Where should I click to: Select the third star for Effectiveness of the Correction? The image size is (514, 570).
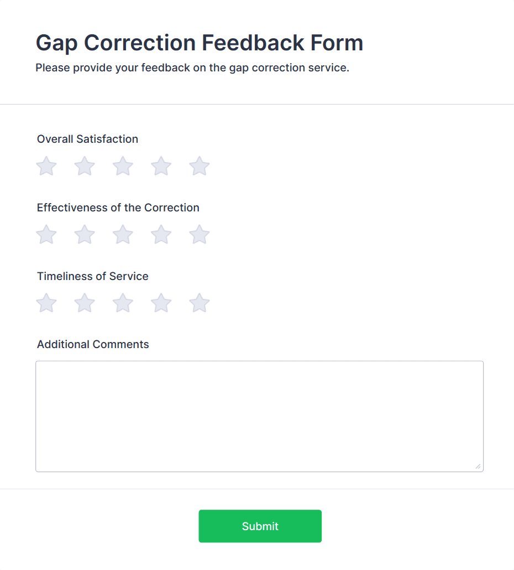coord(123,234)
